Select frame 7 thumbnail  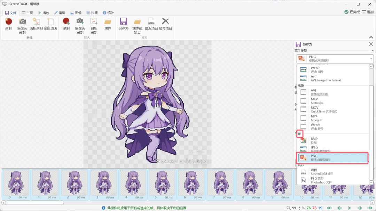tap(220, 185)
